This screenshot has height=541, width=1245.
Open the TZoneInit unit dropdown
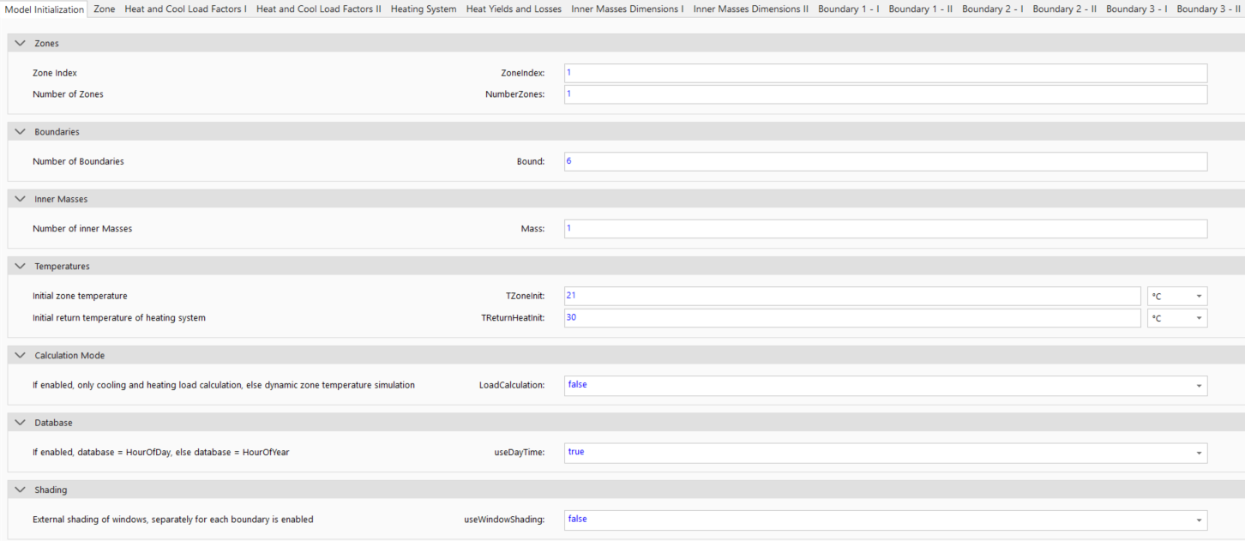(1177, 296)
